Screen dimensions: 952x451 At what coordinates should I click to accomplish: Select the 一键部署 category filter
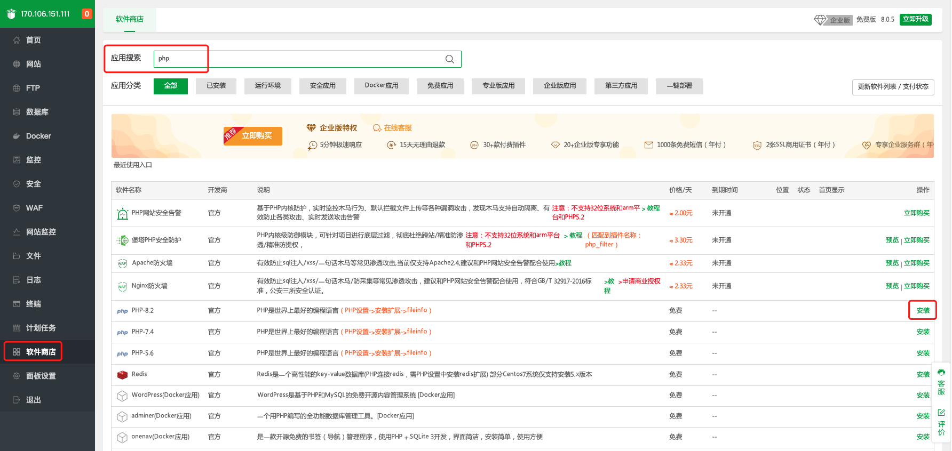coord(679,86)
